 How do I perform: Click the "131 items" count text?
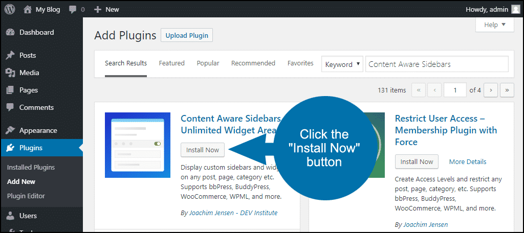pyautogui.click(x=391, y=90)
